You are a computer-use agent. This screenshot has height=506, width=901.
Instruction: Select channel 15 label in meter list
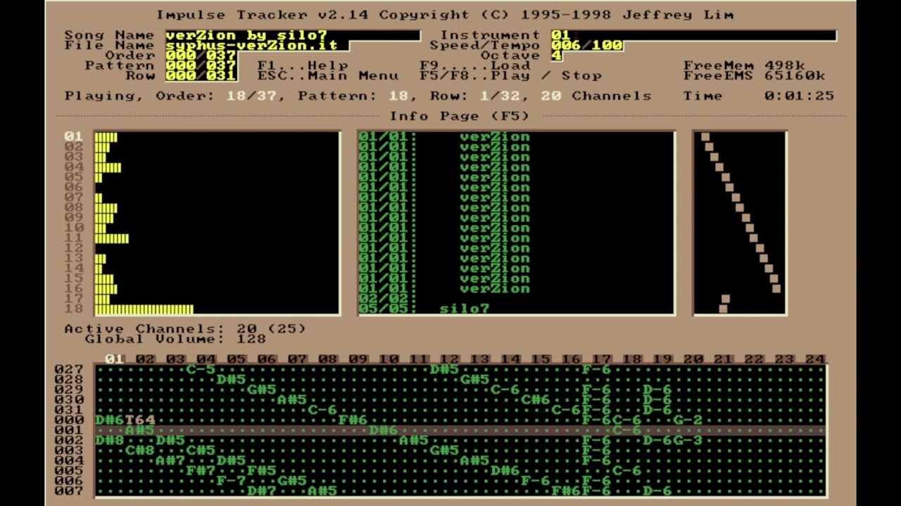click(x=74, y=278)
